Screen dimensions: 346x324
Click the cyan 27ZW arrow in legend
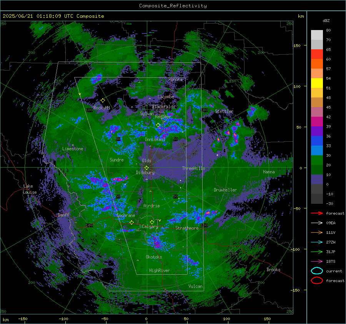click(x=317, y=242)
